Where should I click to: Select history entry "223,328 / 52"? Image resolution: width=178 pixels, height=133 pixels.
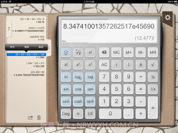[x=37, y=72]
